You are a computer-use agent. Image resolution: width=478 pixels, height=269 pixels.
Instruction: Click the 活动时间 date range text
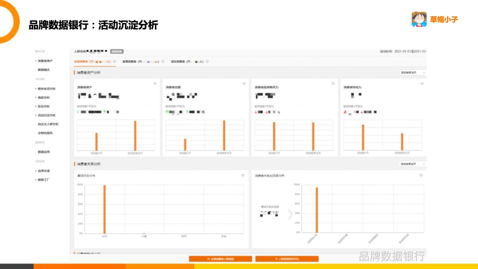point(403,51)
